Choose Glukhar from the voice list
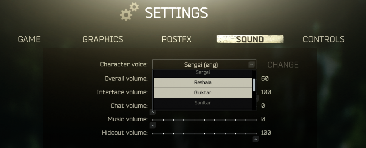366x148 pixels. (203, 93)
